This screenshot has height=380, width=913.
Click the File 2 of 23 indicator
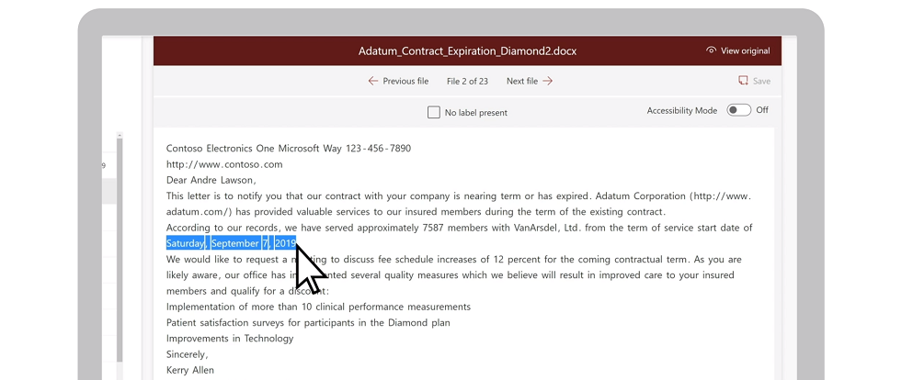pyautogui.click(x=468, y=82)
